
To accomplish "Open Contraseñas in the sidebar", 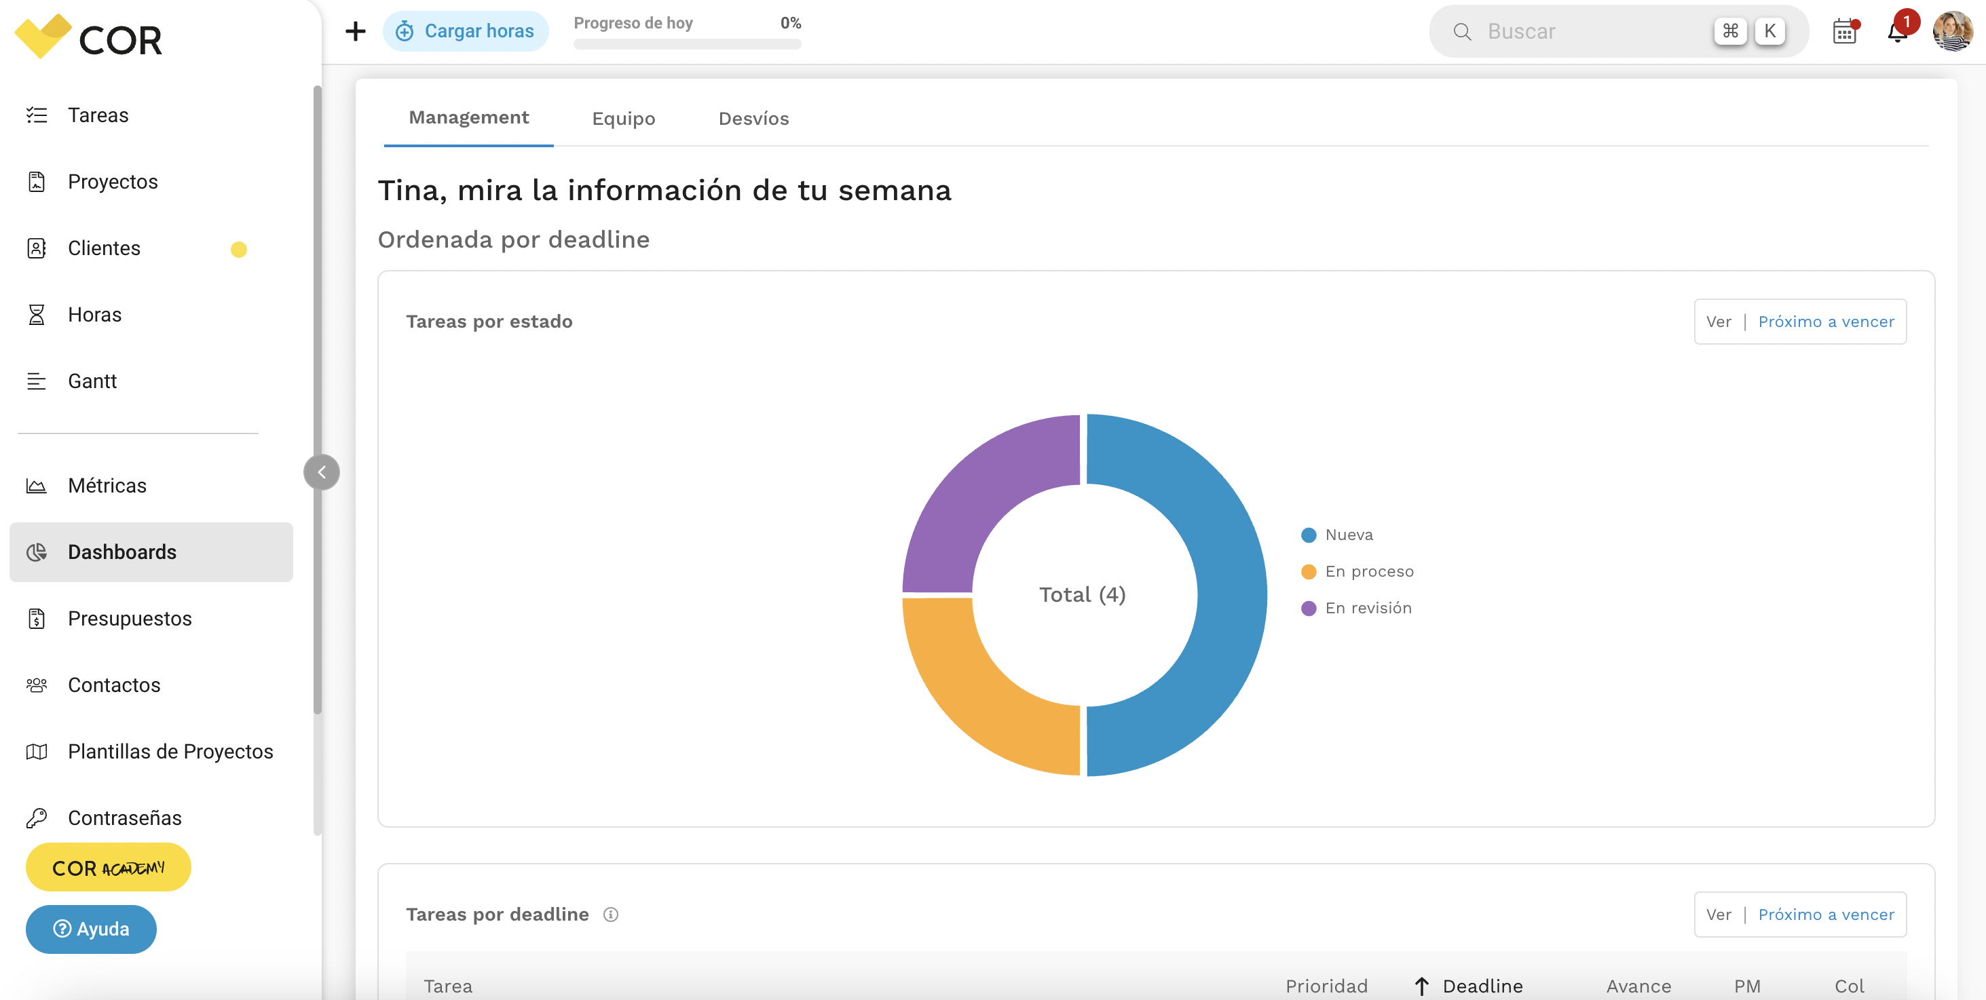I will (x=151, y=818).
